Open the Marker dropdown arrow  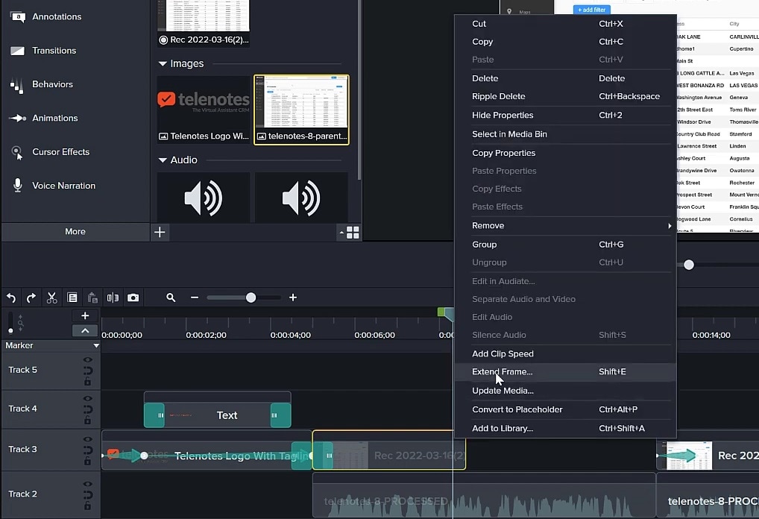96,346
